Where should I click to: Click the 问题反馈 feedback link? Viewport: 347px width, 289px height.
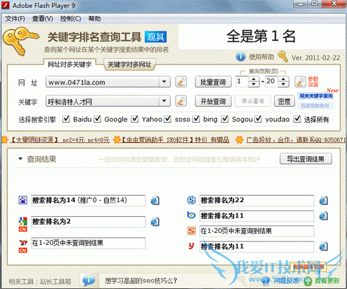coord(286,281)
